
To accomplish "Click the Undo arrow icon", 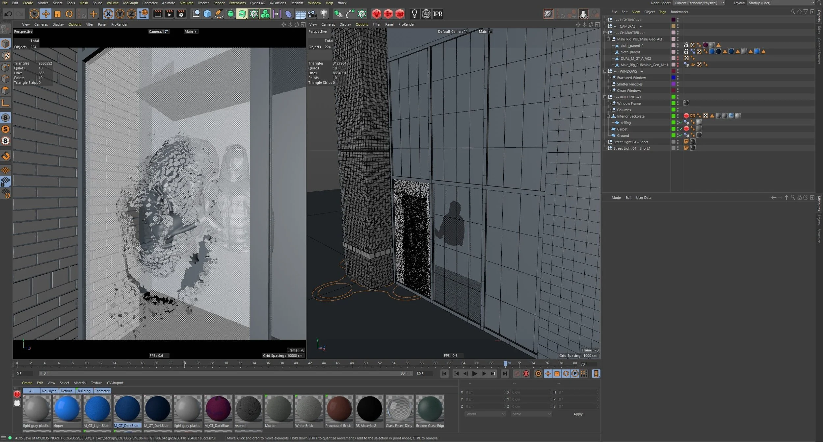I will 8,14.
